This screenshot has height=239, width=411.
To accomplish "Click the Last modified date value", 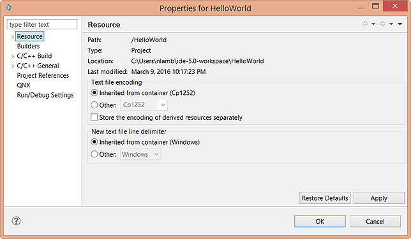I will [168, 71].
